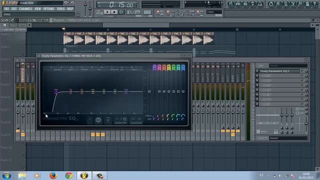This screenshot has height=180, width=320.
Task: Open the HELP menu
Action: coord(70,9)
